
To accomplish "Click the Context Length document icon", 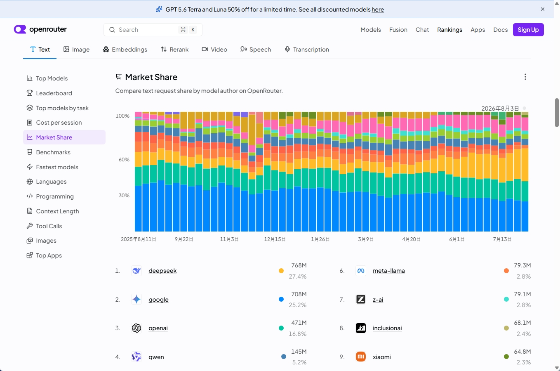I will (30, 211).
